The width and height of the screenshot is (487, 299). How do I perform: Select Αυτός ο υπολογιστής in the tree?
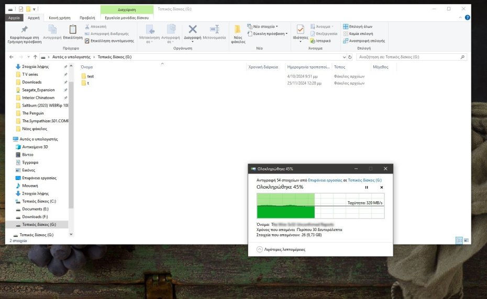[39, 139]
